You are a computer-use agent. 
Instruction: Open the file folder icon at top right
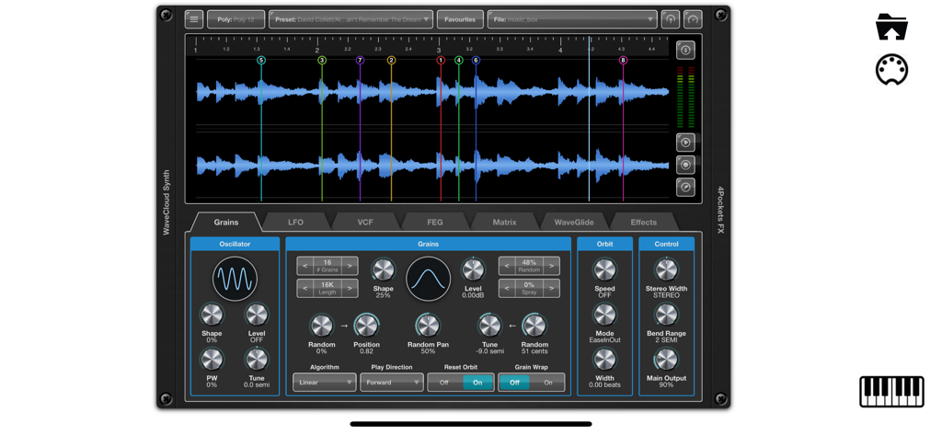pos(891,27)
